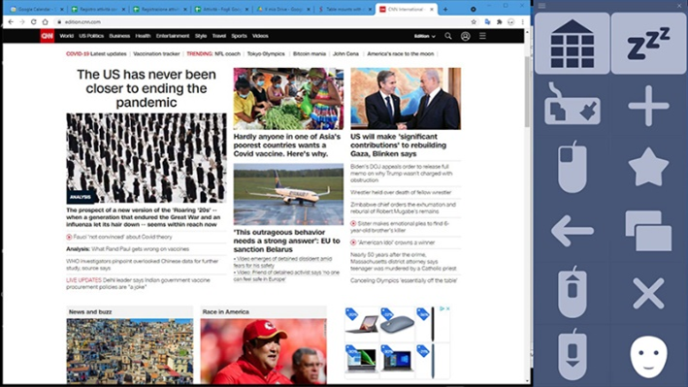The height and width of the screenshot is (387, 688).
Task: Click the X close icon in panel
Action: point(648,293)
